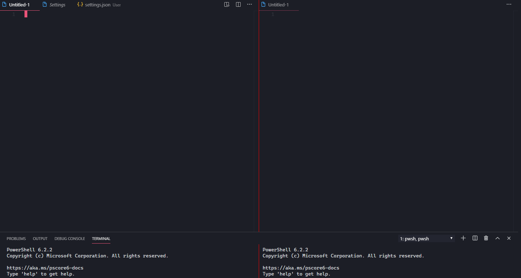Screen dimensions: 521x278
Task: Kill the terminal using the trash icon
Action: pyautogui.click(x=486, y=238)
